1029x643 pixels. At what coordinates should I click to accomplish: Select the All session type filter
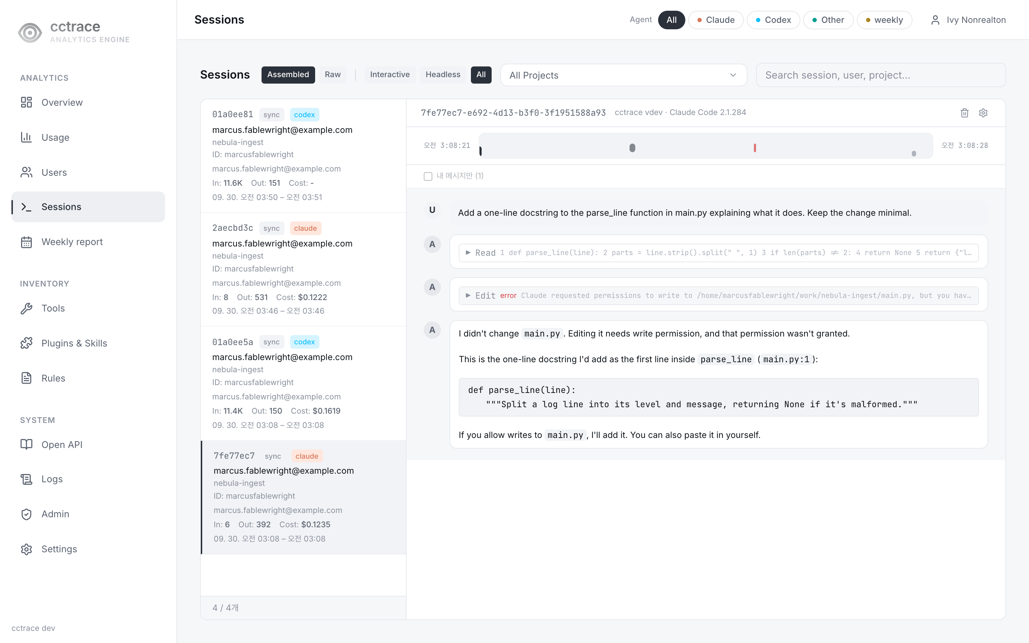pyautogui.click(x=481, y=74)
